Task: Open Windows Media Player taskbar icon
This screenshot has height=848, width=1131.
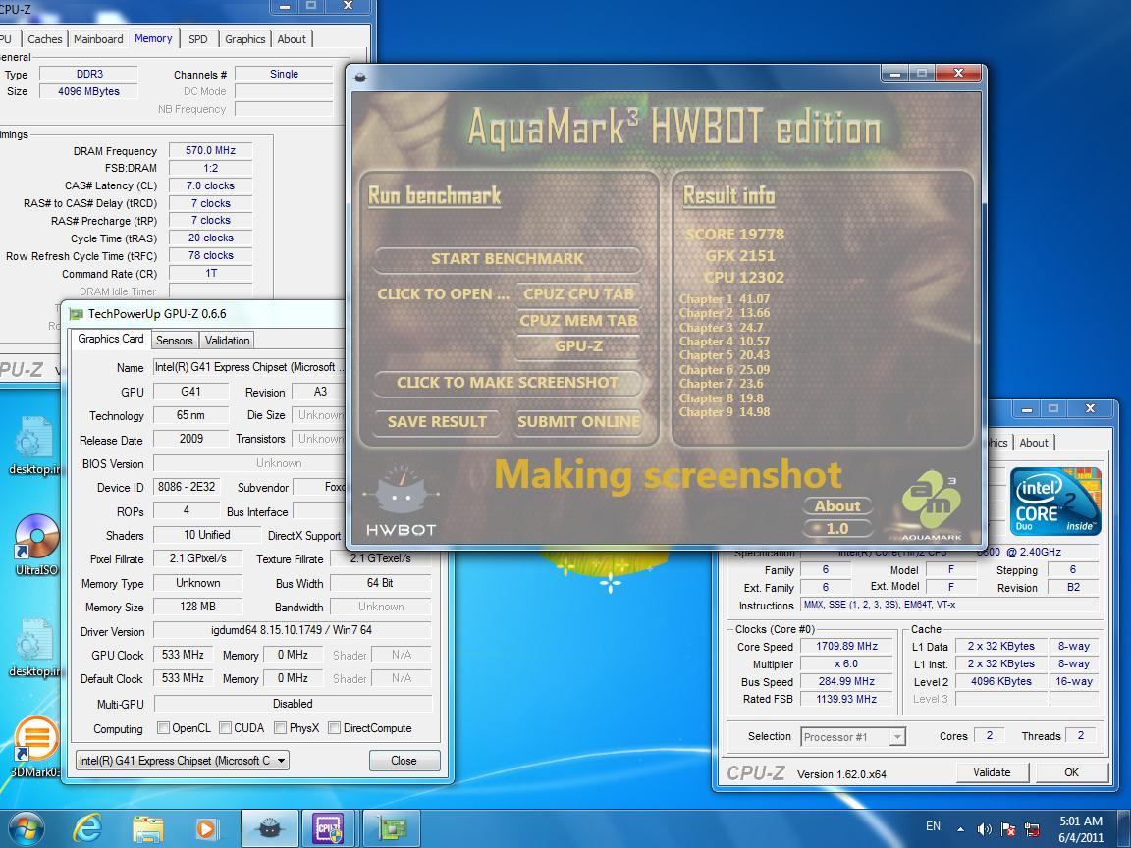Action: [x=207, y=828]
